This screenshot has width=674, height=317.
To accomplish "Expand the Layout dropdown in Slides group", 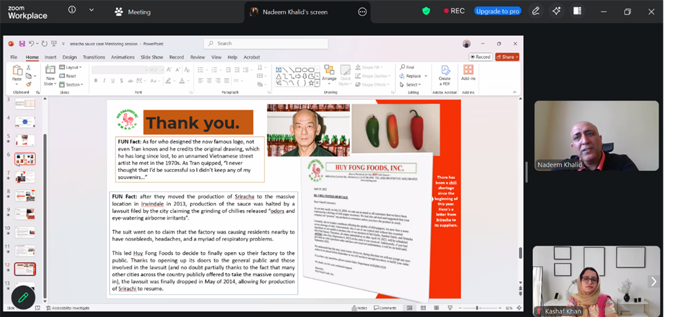I will click(x=72, y=68).
